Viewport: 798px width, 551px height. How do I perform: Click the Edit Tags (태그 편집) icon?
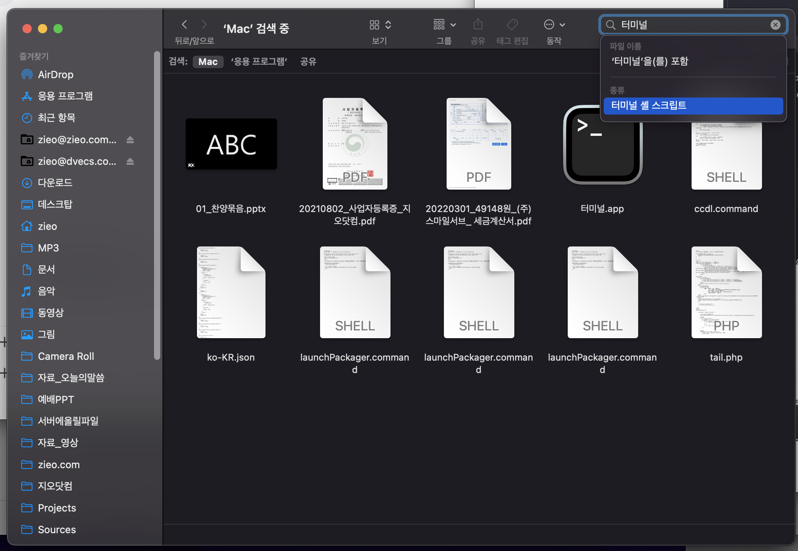point(512,25)
